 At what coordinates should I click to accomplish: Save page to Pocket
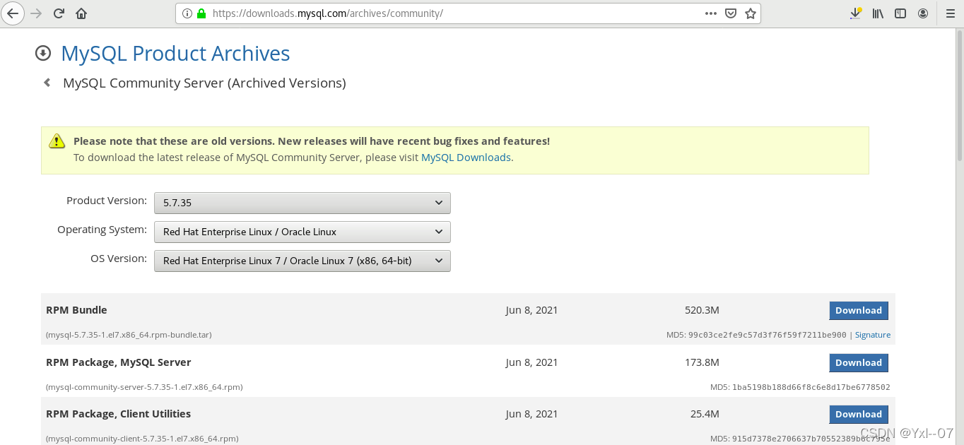click(x=731, y=13)
